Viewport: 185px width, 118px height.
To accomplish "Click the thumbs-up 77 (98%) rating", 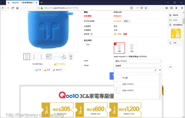I will tap(60, 64).
